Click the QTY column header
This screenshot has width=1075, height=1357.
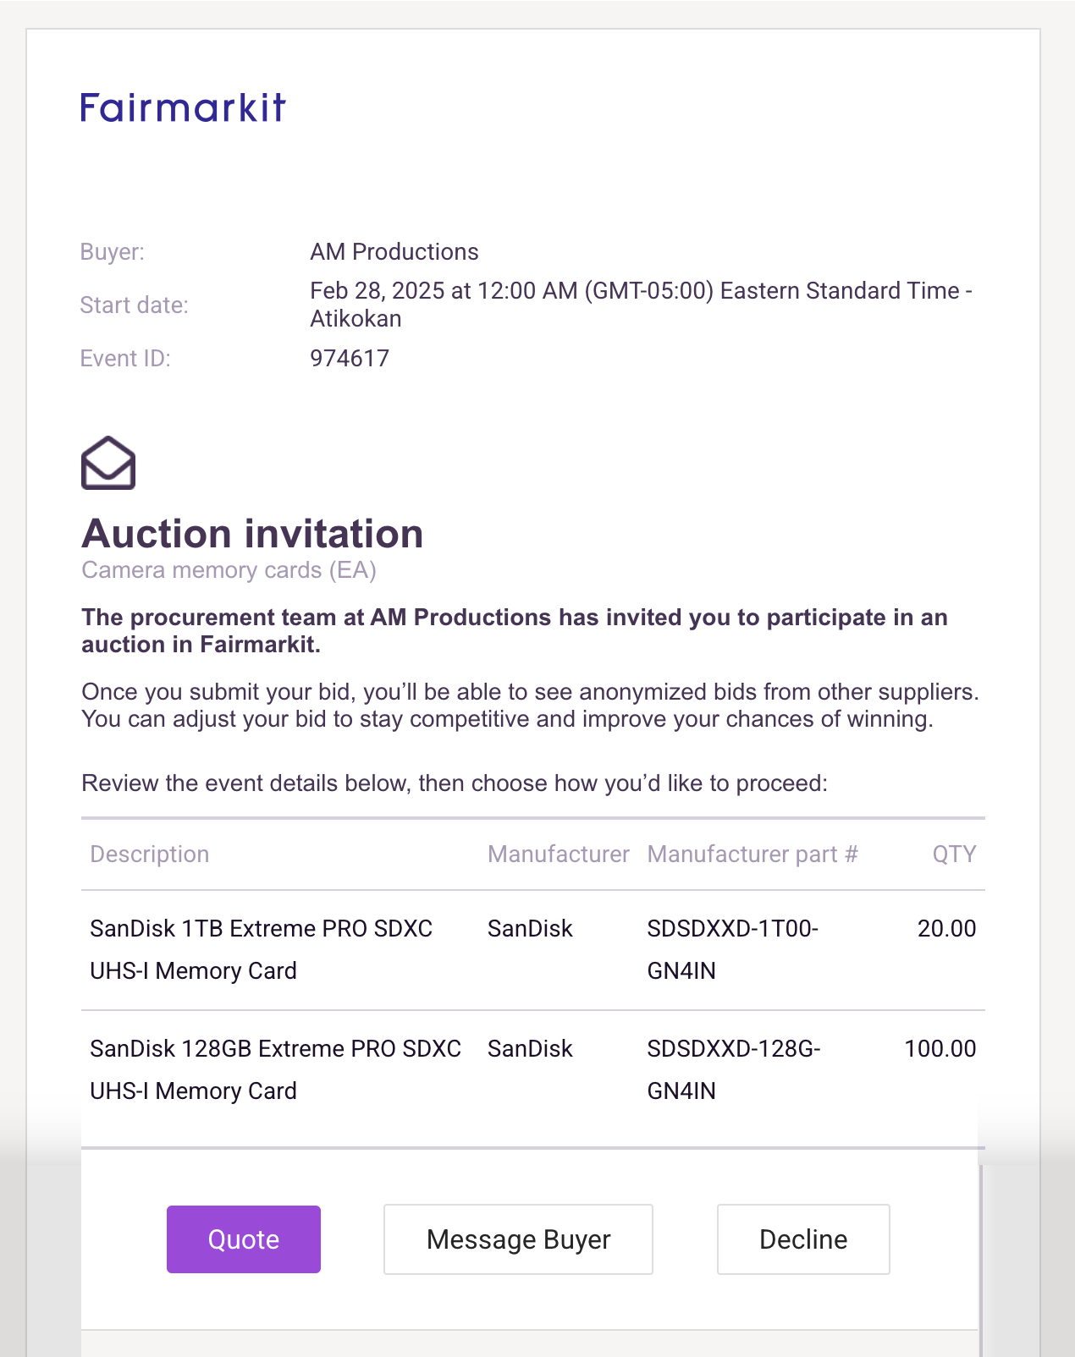coord(954,854)
